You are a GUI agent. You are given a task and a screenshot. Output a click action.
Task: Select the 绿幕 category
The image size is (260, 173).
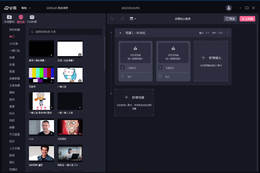coord(12,127)
